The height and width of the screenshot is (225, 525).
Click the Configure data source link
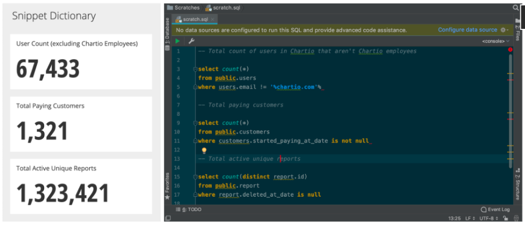pyautogui.click(x=467, y=30)
